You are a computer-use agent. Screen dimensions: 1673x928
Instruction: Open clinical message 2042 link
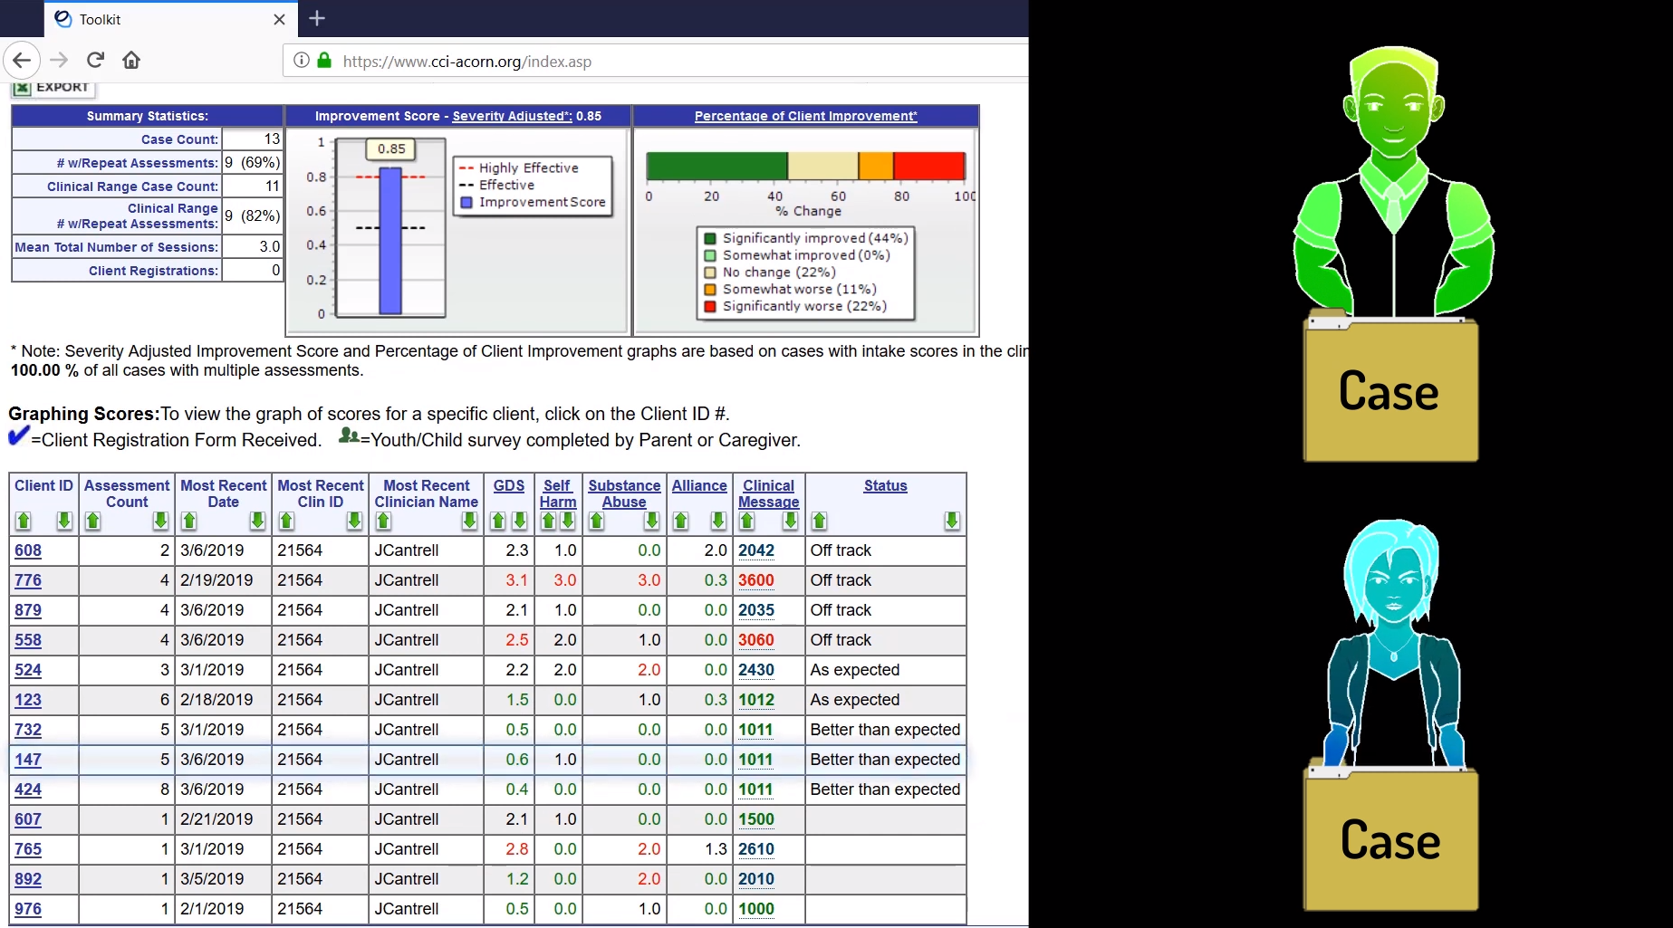tap(756, 550)
